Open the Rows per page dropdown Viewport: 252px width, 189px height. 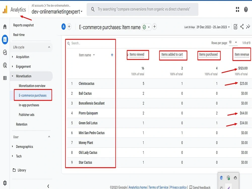tap(233, 42)
